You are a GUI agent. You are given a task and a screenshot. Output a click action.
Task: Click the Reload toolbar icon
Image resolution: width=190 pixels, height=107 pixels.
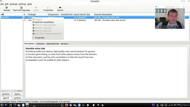tap(7, 8)
